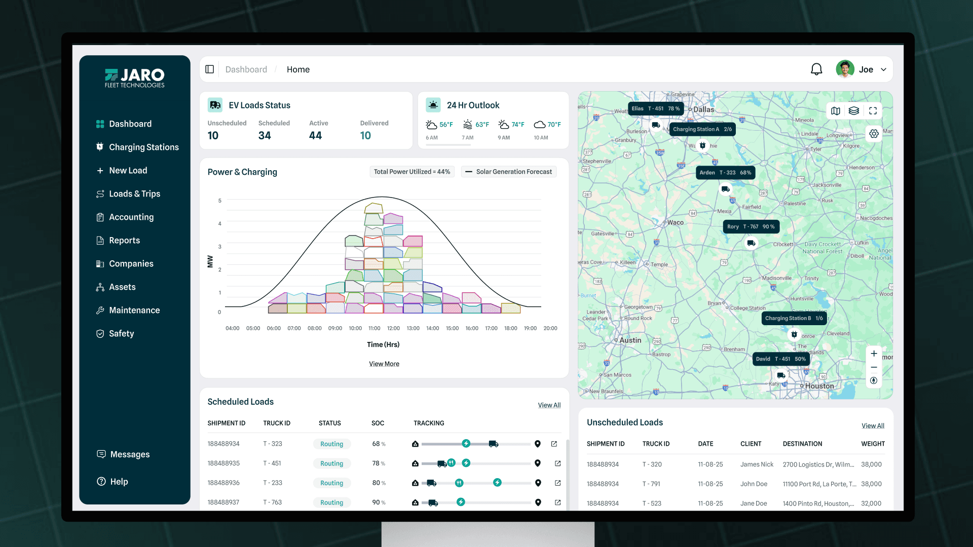Toggle Solar Generation Forecast legend
Screen dimensions: 973x547
click(509, 172)
